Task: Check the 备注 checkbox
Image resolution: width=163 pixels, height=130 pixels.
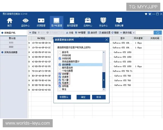Action: click(60, 89)
